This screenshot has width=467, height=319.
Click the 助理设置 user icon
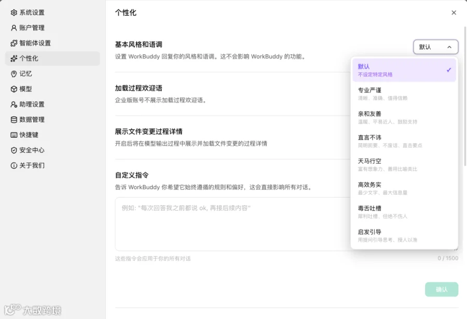pos(13,105)
